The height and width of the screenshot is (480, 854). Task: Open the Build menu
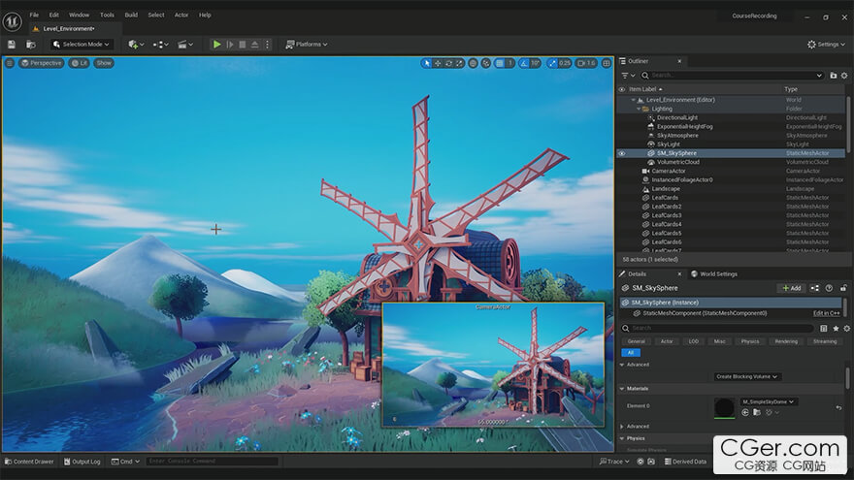pyautogui.click(x=131, y=16)
